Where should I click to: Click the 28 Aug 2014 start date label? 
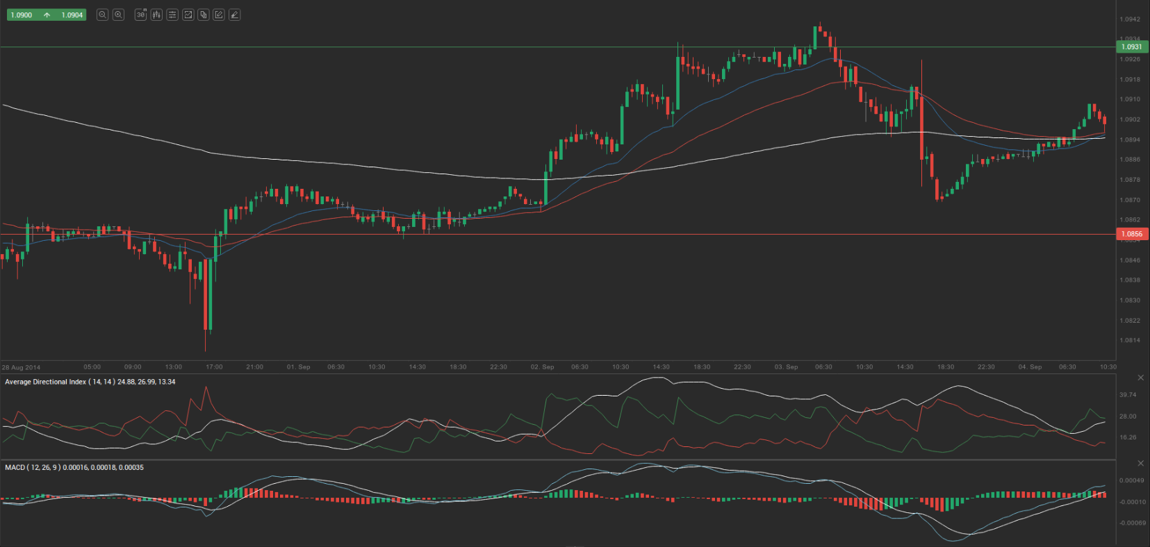click(x=21, y=367)
